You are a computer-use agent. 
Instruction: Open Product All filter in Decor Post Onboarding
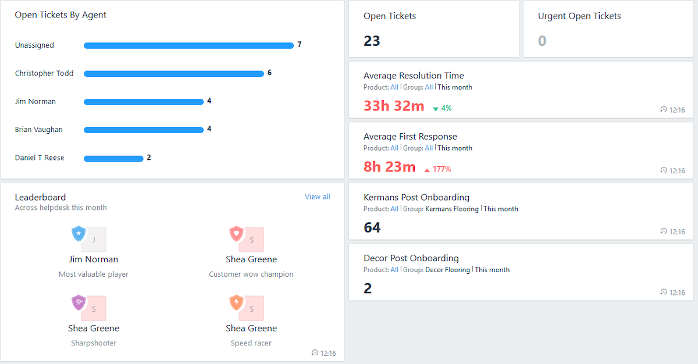394,270
